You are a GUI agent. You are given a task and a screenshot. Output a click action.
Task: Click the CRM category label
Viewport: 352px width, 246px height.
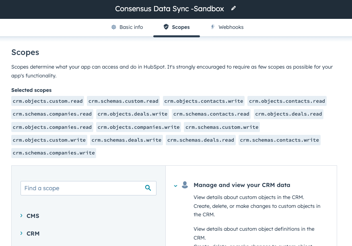(x=33, y=234)
